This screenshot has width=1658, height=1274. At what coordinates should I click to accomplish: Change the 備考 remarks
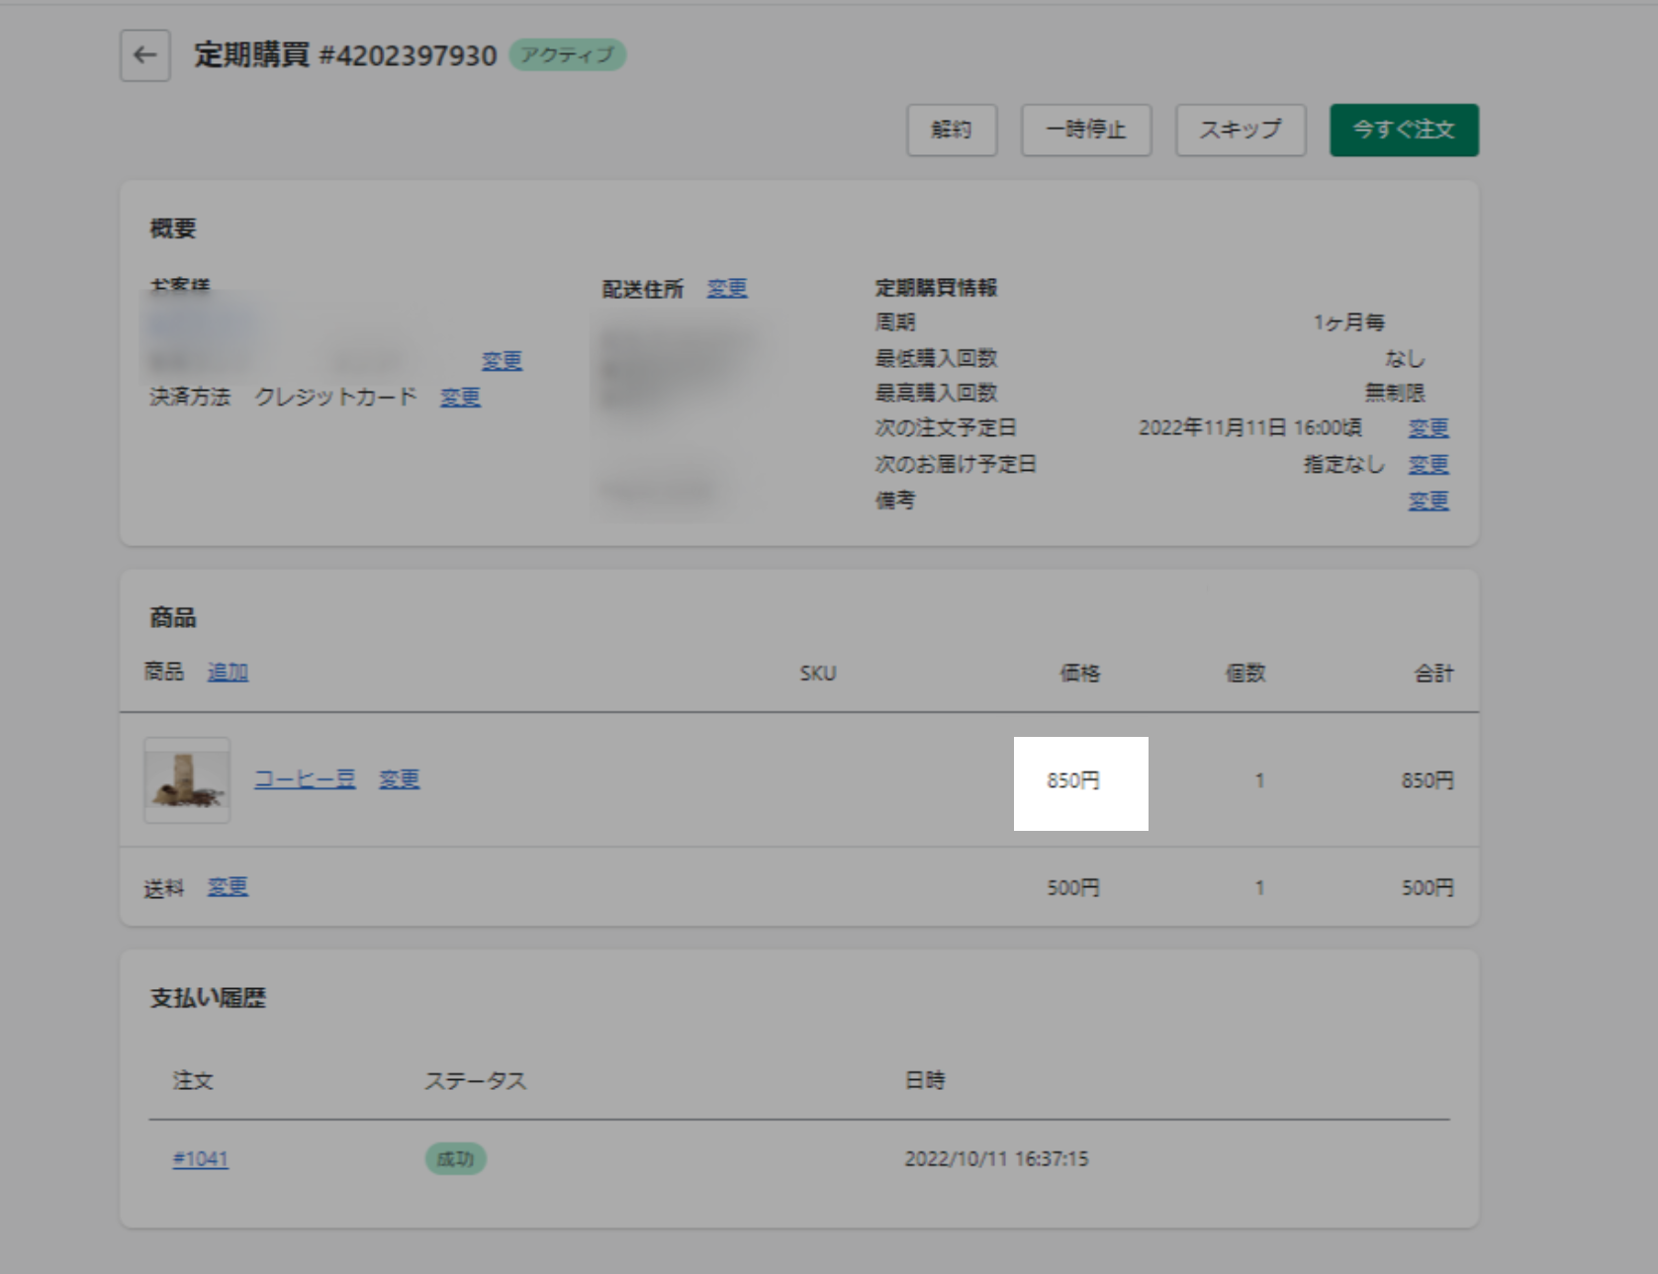click(1428, 500)
